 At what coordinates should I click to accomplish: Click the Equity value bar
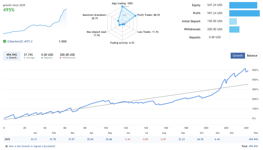click(244, 5)
